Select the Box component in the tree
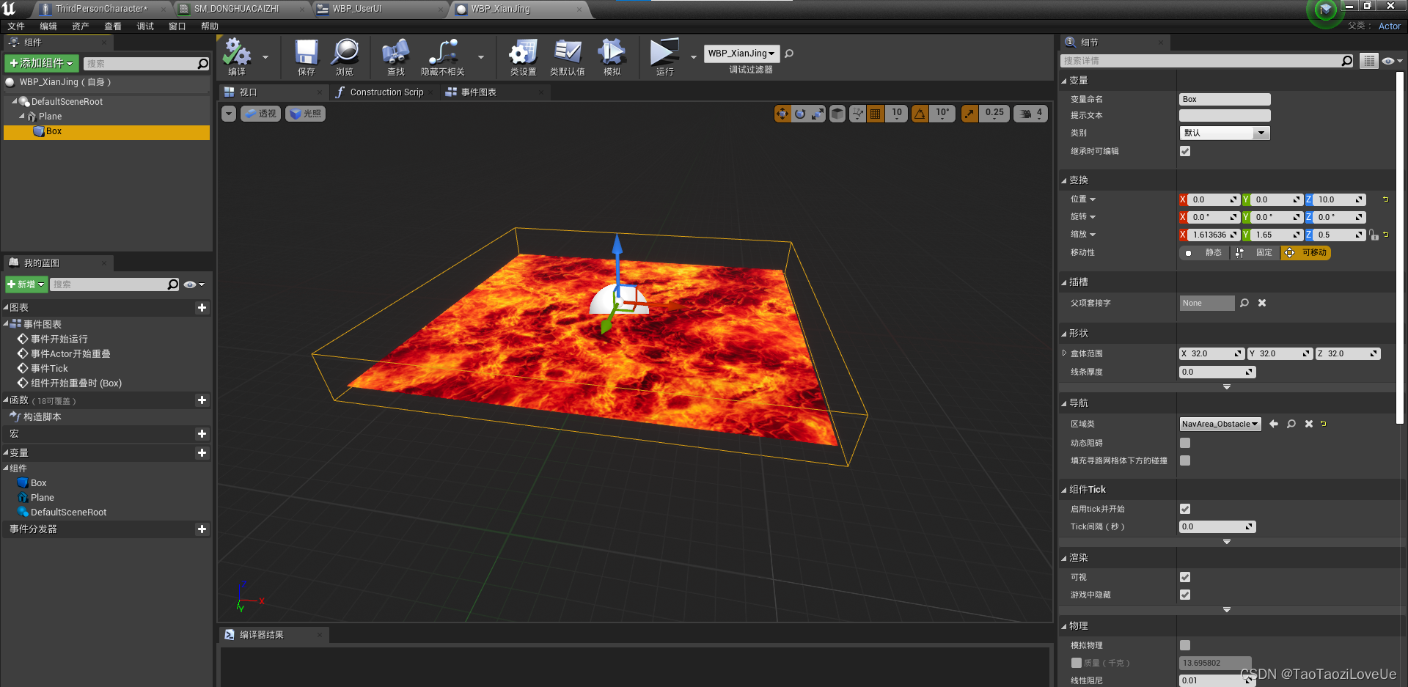 click(x=53, y=131)
